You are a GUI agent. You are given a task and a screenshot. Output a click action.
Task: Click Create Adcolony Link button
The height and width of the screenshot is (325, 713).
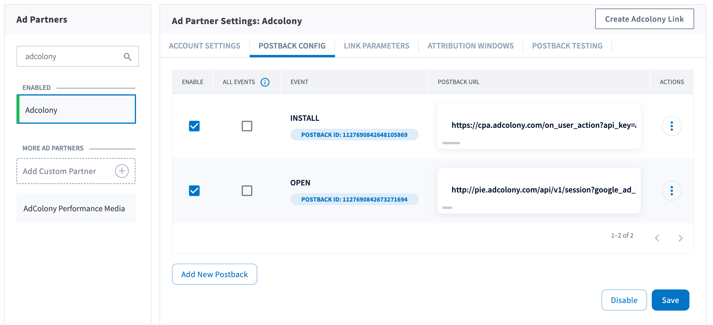coord(644,19)
